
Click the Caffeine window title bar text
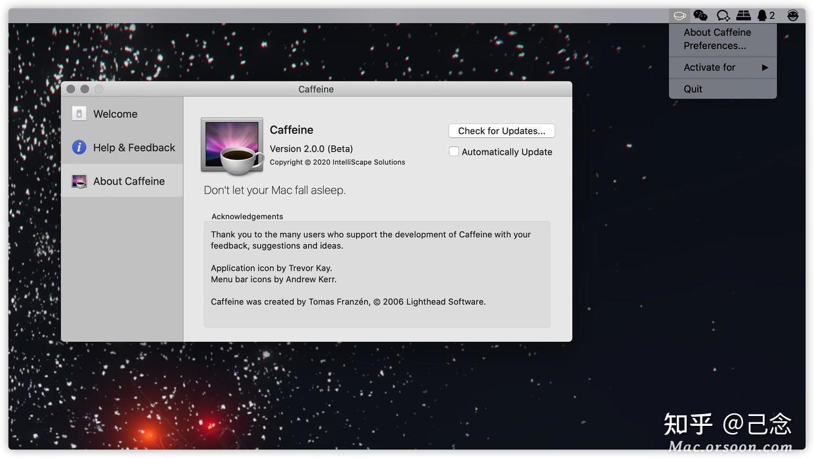click(316, 89)
